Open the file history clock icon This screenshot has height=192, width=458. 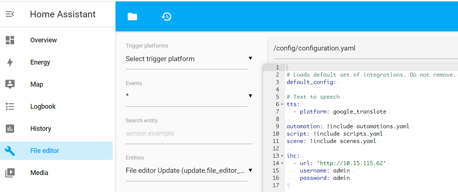click(167, 17)
